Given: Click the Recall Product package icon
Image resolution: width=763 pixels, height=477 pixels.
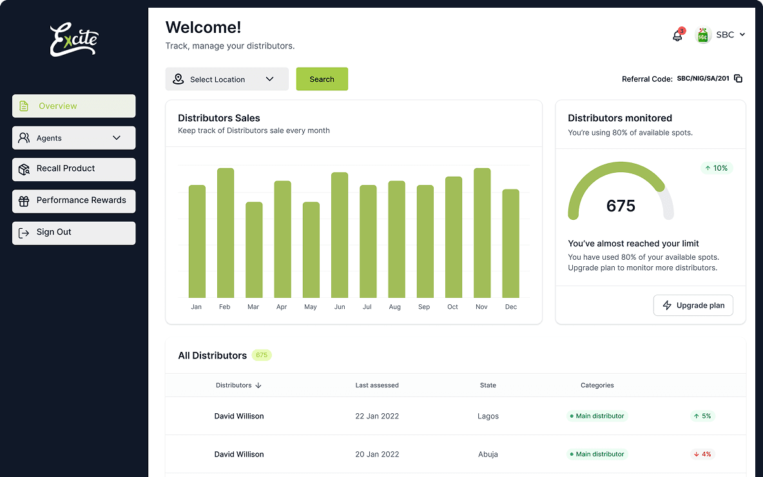Looking at the screenshot, I should point(24,169).
